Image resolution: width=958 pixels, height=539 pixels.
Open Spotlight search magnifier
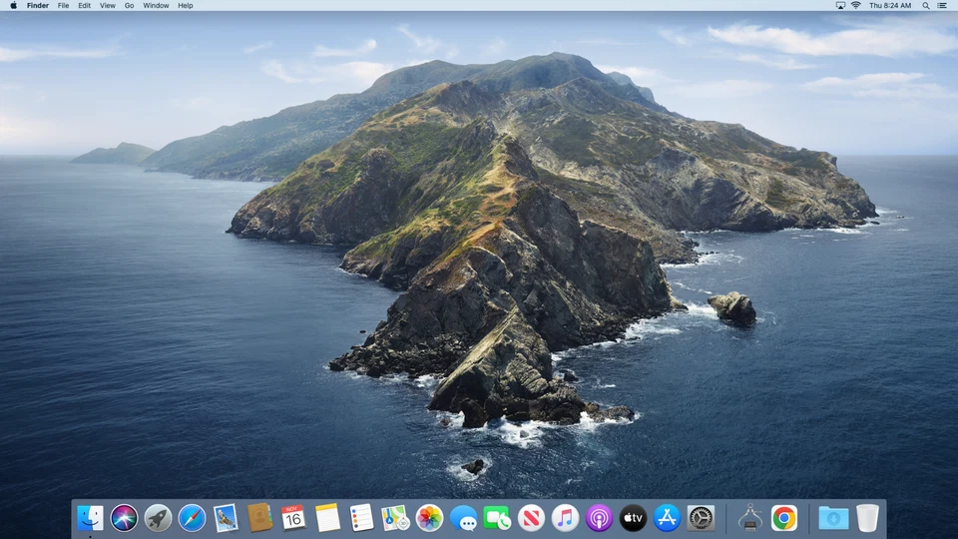point(926,6)
